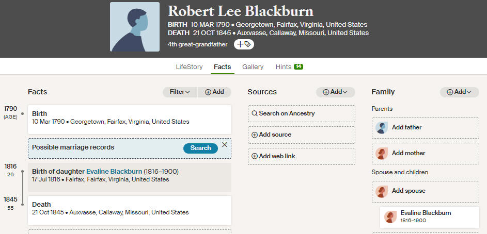Click Evaline Blackburn's avatar in Family panel

pos(390,217)
